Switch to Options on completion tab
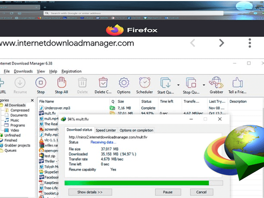 [x=136, y=130]
